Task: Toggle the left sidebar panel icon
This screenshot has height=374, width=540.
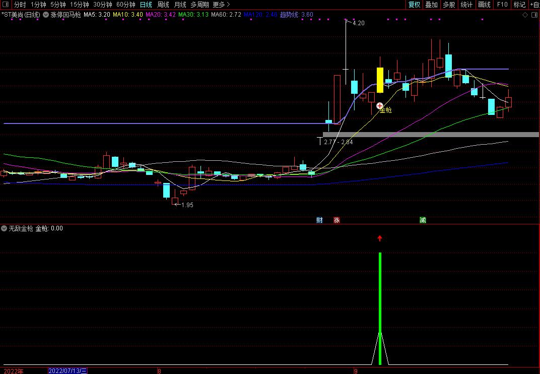Action: (x=5, y=5)
